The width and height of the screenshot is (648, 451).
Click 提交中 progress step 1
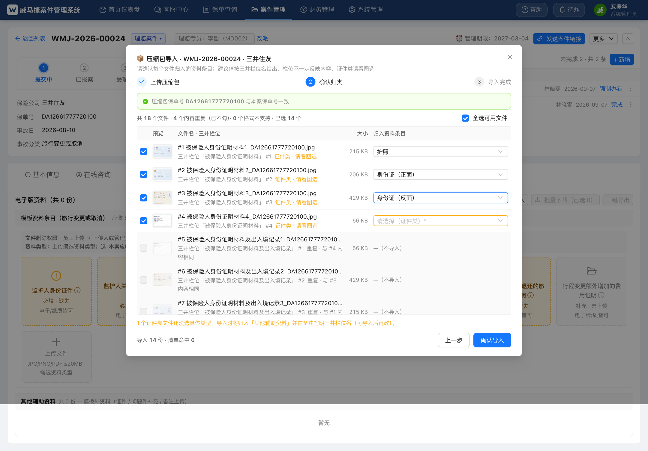43,68
